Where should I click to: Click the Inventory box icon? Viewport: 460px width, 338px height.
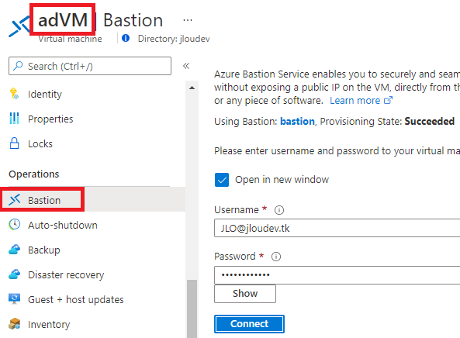[x=15, y=324]
